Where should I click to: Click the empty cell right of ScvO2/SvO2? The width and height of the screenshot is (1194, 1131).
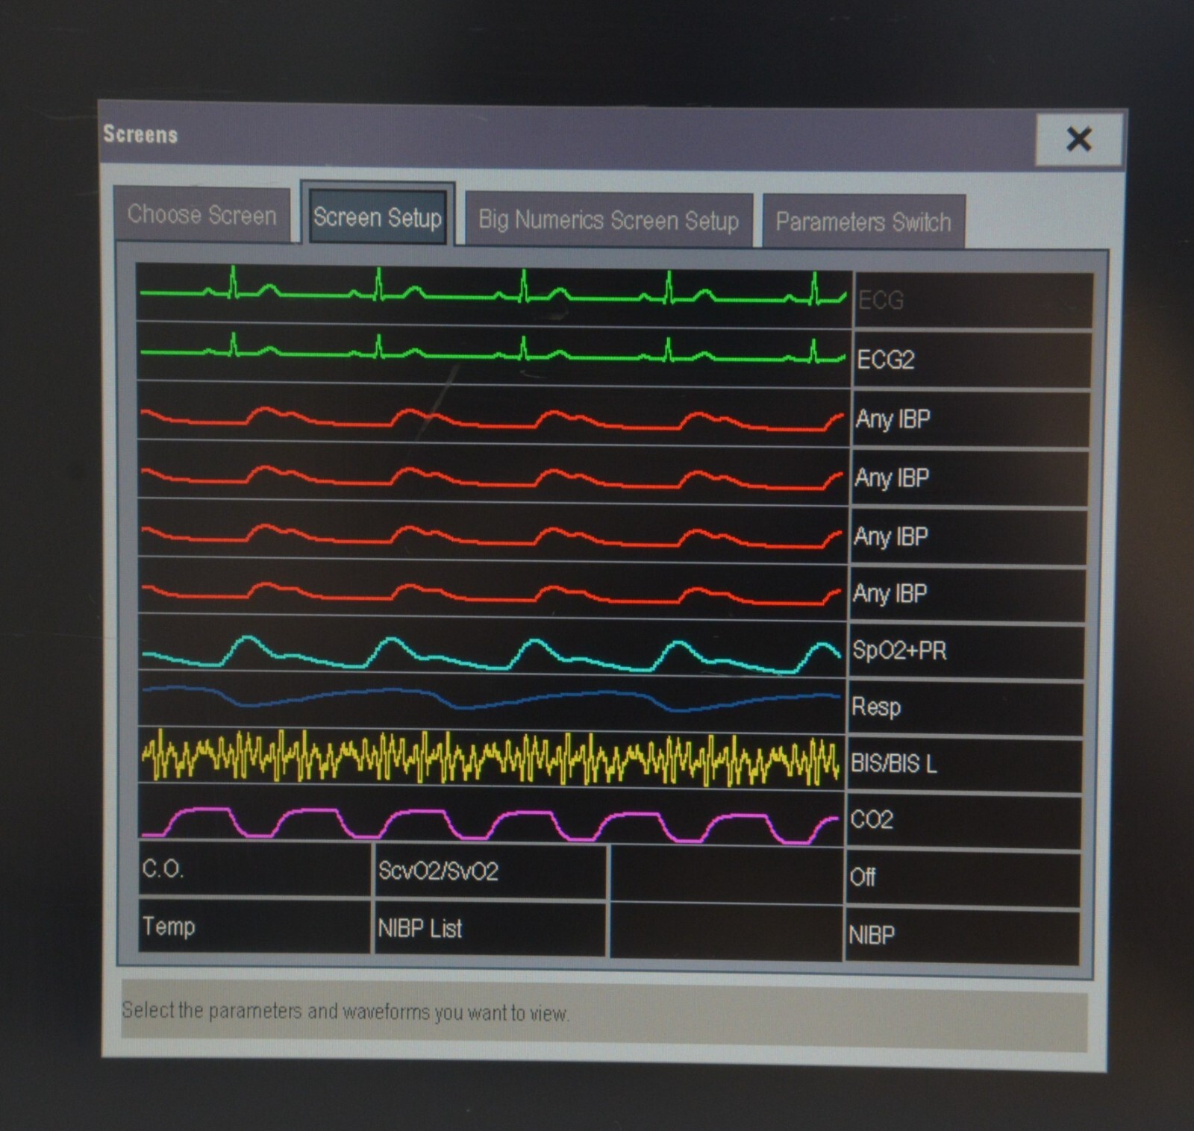point(726,874)
